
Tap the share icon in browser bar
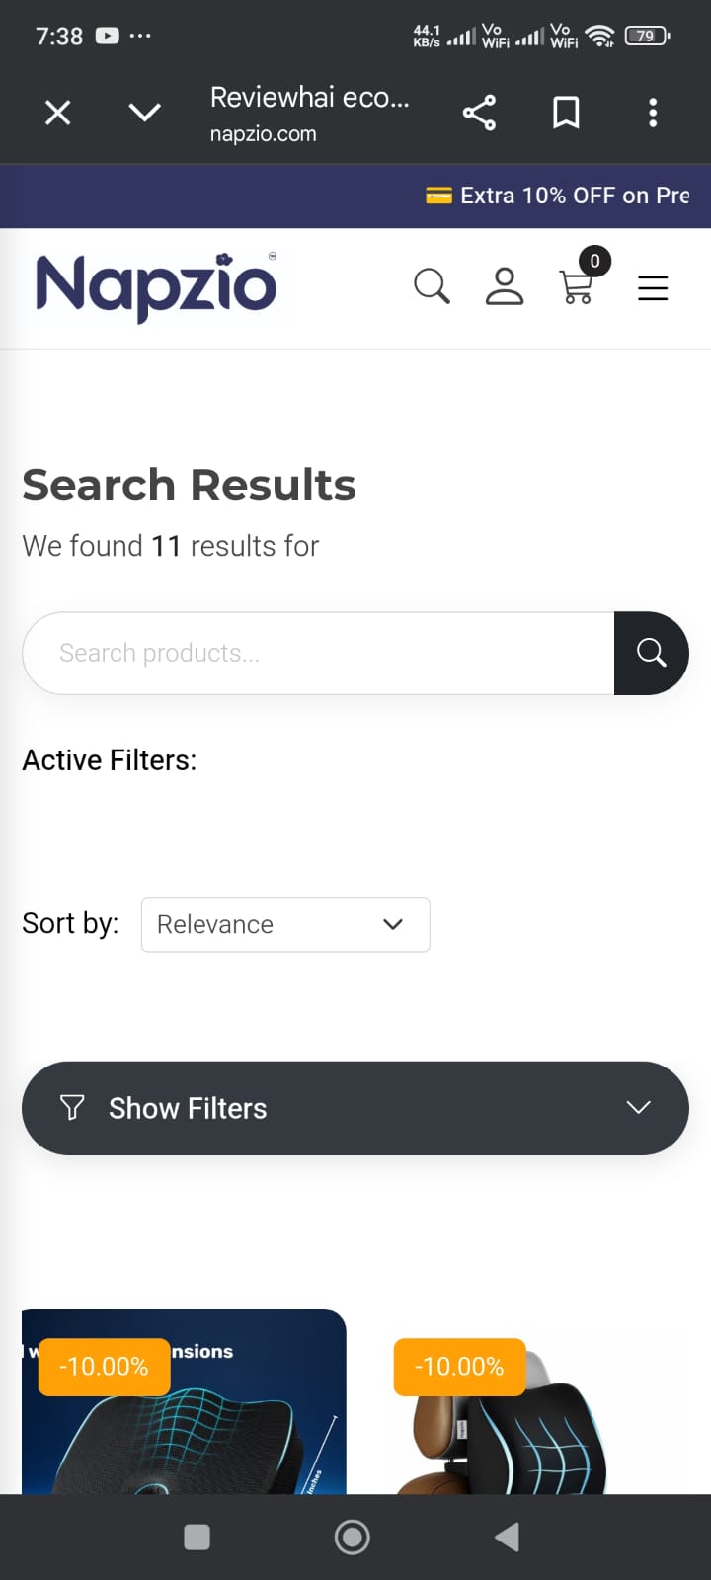479,113
